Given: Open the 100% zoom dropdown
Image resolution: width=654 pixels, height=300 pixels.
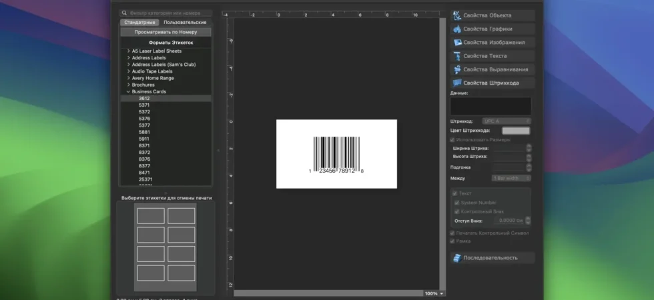Looking at the screenshot, I should (x=434, y=294).
